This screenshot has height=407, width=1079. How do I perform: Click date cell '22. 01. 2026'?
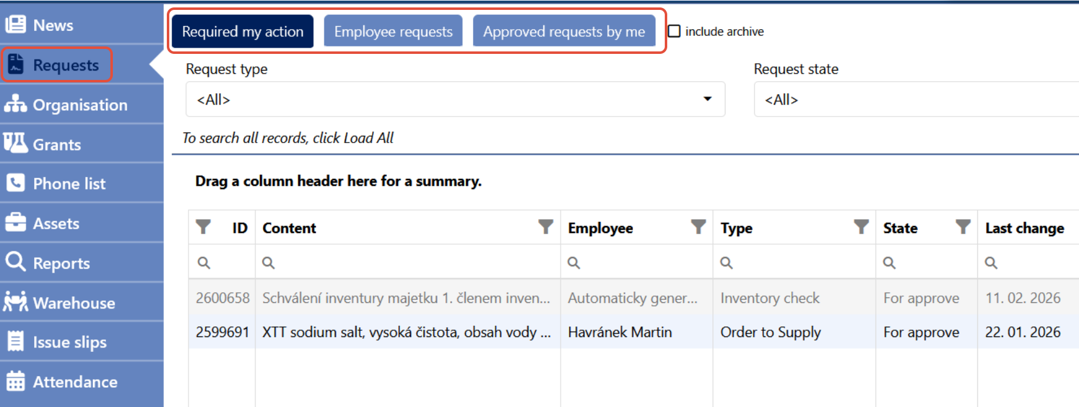[1023, 332]
